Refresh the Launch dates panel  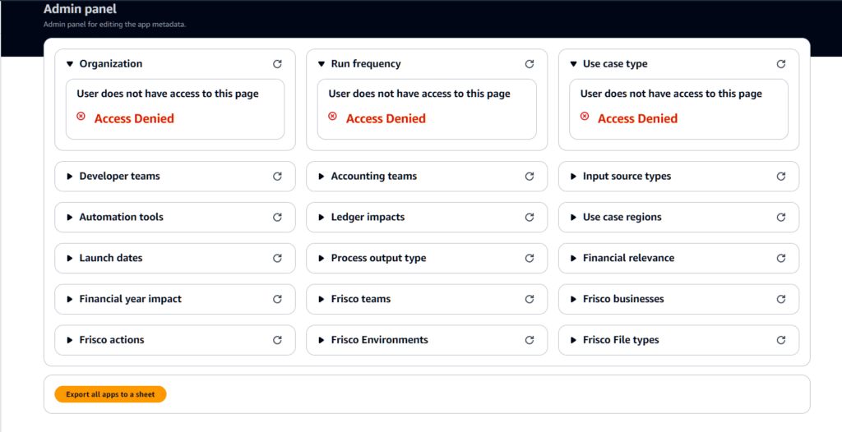277,258
